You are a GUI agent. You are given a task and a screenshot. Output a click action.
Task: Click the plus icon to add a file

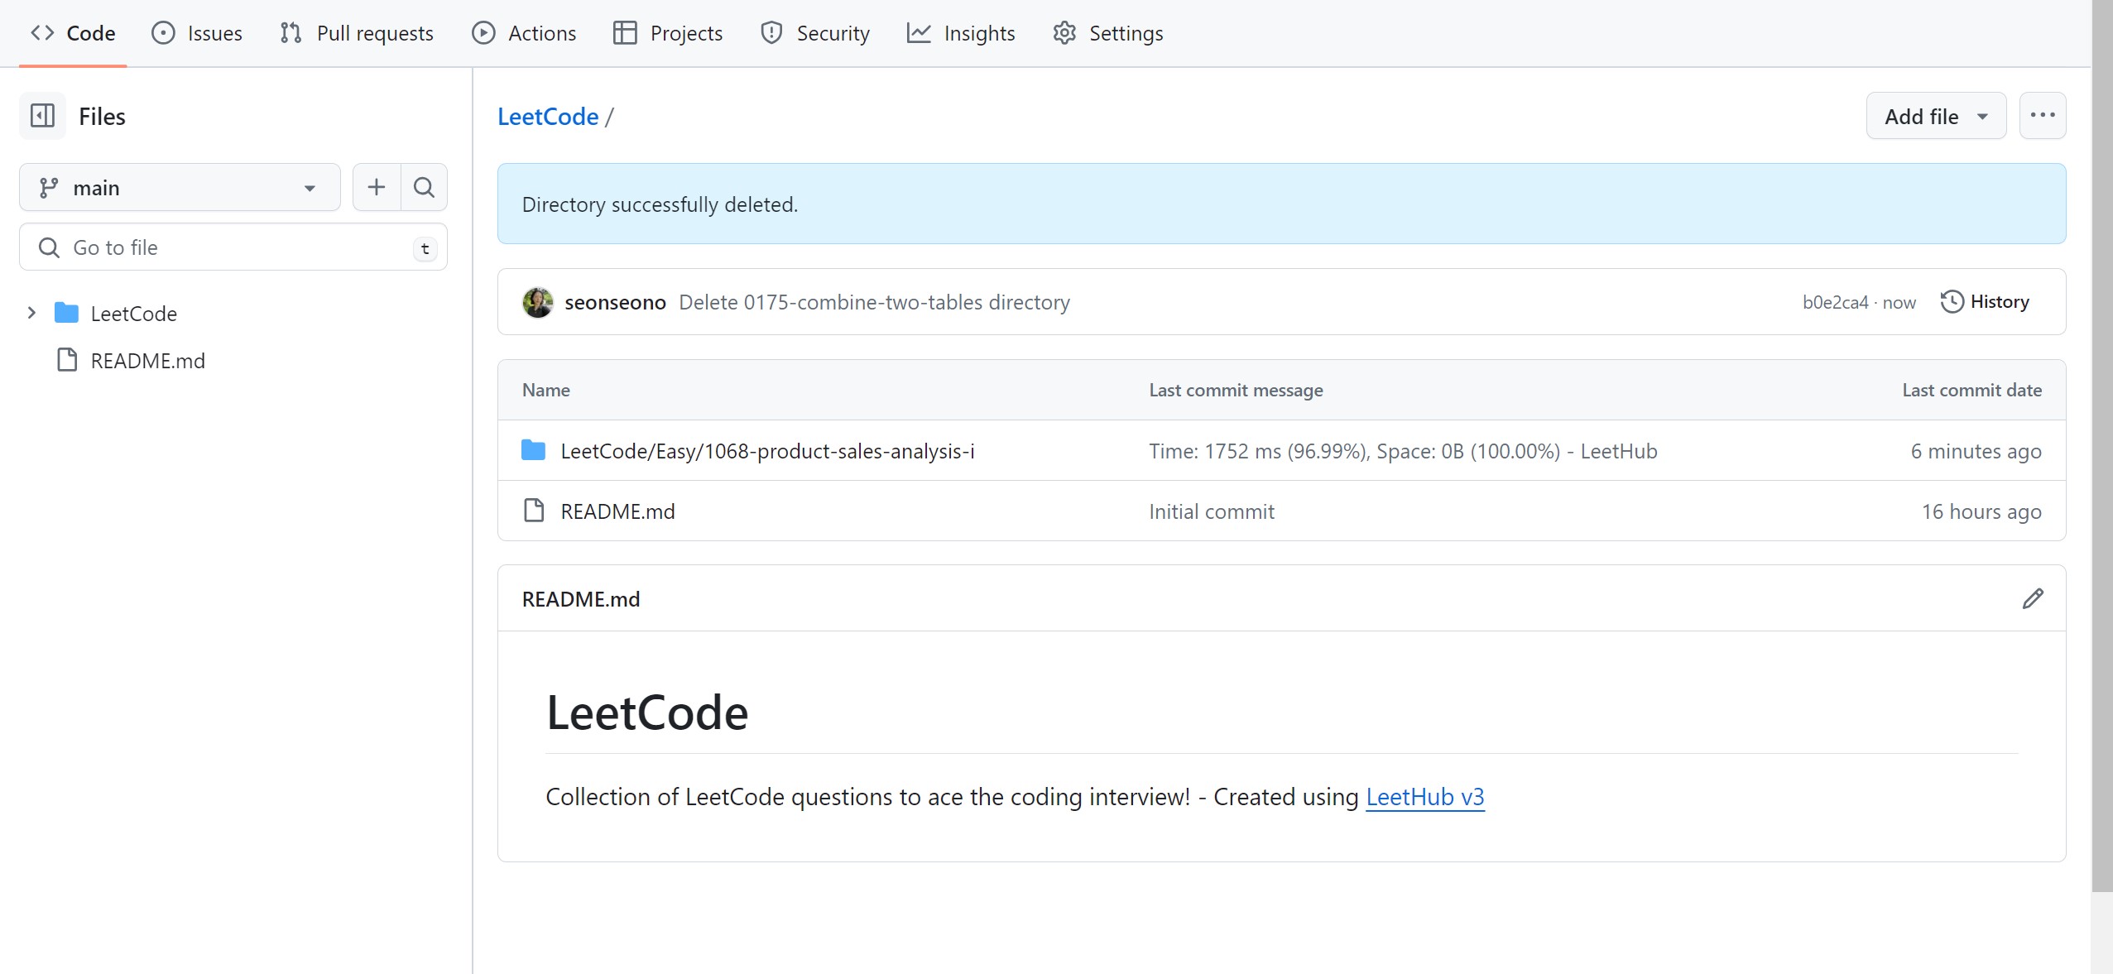tap(377, 187)
